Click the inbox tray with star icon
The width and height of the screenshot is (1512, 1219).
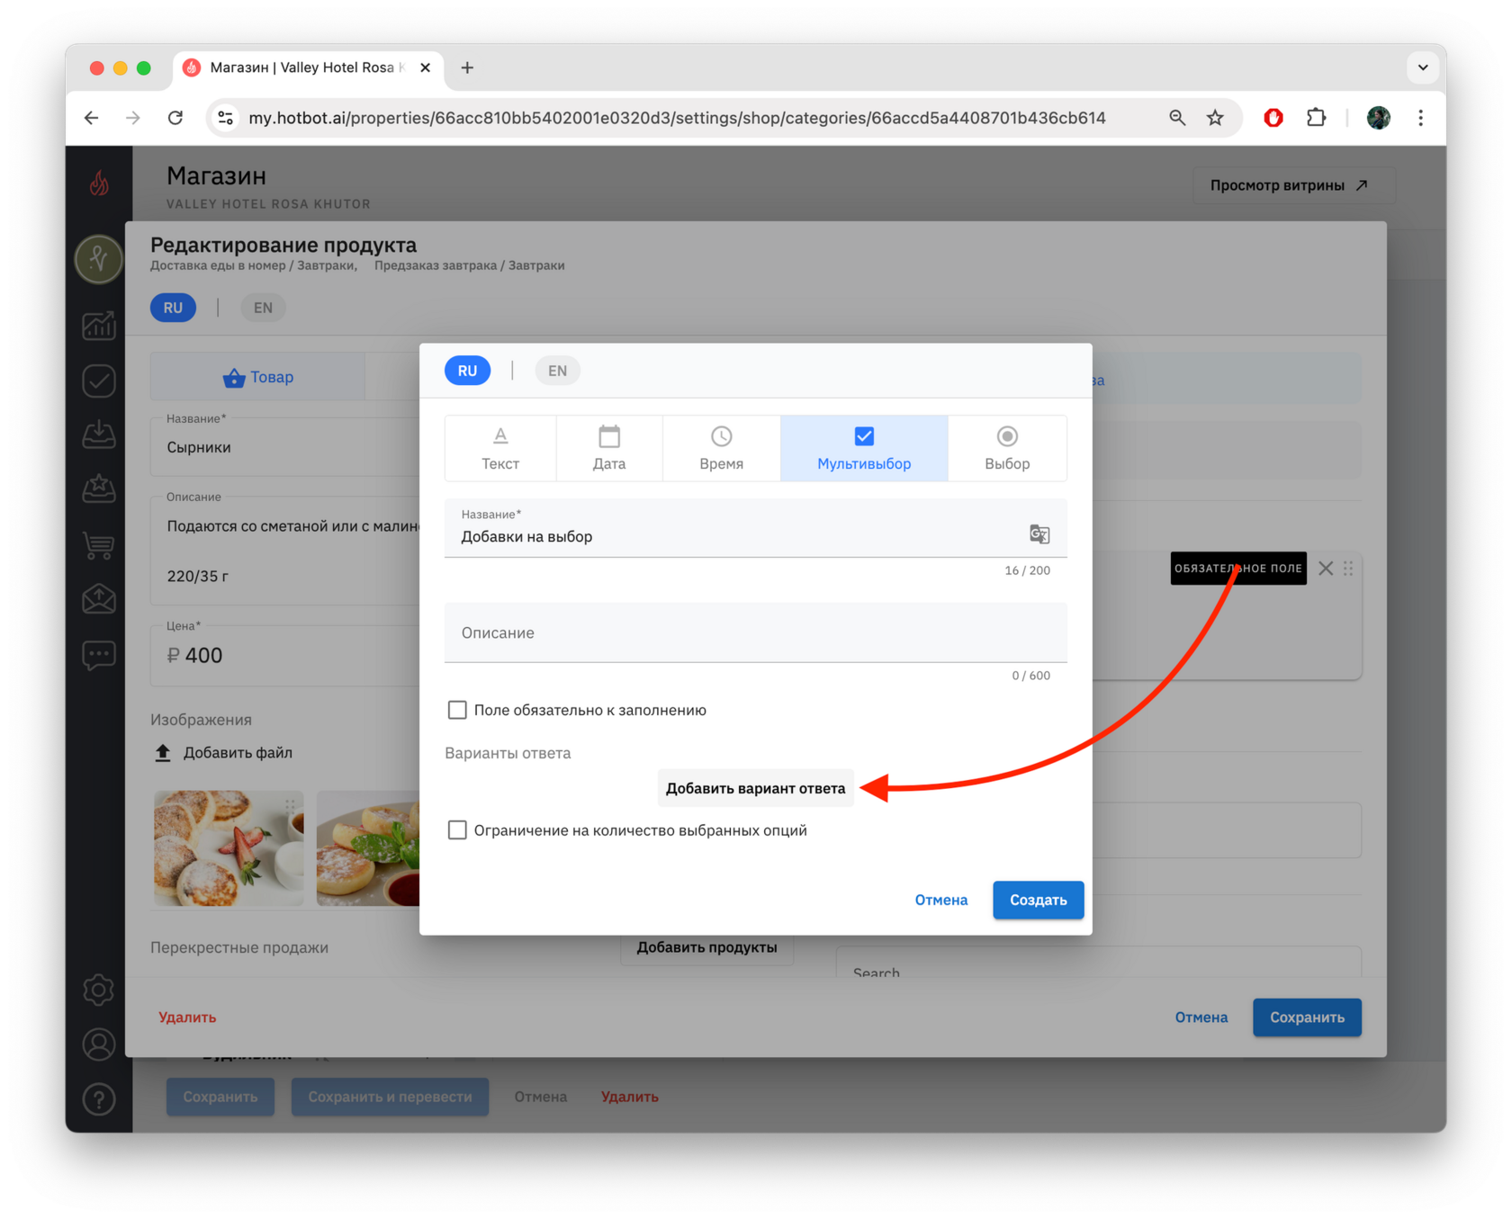pos(99,488)
